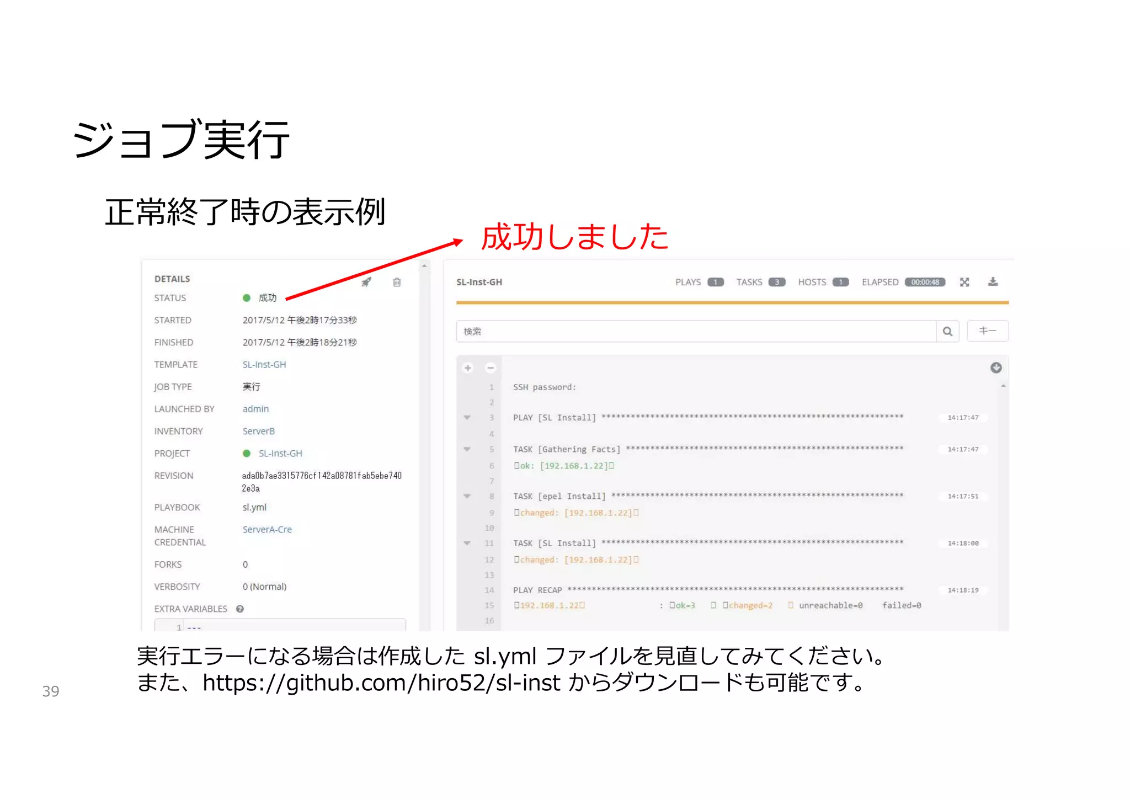Image resolution: width=1130 pixels, height=799 pixels.
Task: Click the PLAYS count badge
Action: pos(716,282)
